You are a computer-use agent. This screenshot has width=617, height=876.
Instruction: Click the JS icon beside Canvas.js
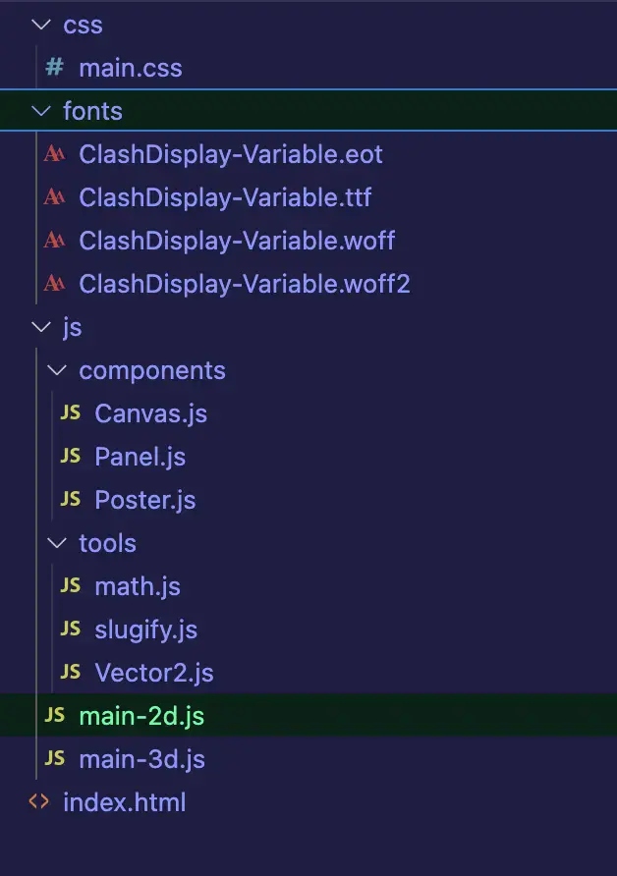[71, 413]
